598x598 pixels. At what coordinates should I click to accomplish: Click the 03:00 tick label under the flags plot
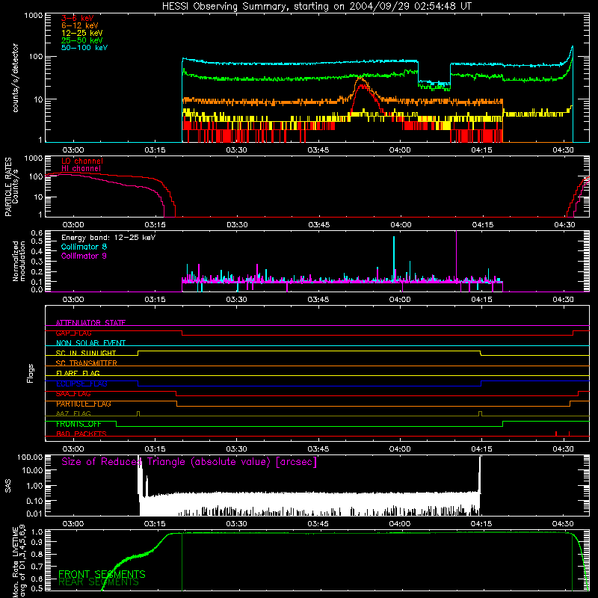pos(73,449)
